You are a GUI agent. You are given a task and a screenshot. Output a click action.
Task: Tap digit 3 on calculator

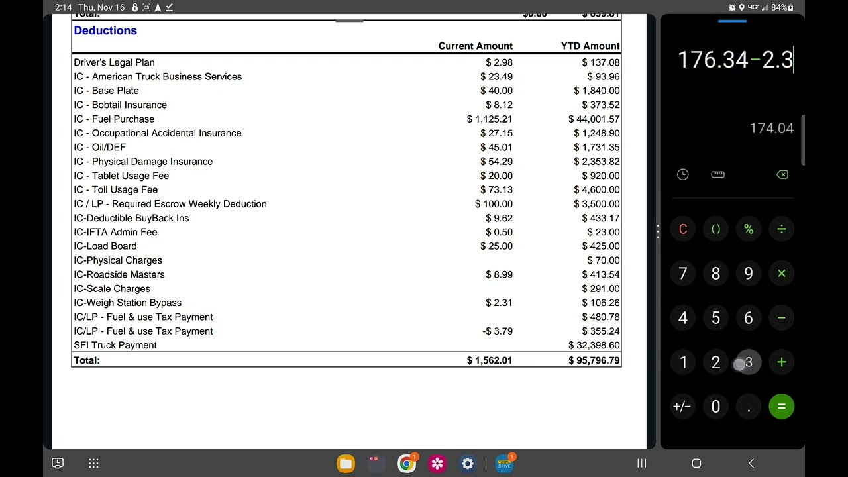coord(749,362)
